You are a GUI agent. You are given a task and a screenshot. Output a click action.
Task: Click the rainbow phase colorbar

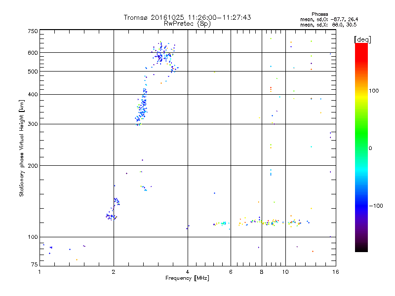[x=361, y=147]
